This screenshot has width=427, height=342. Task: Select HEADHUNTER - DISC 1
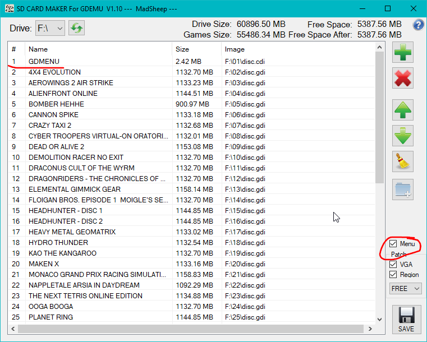point(191,211)
